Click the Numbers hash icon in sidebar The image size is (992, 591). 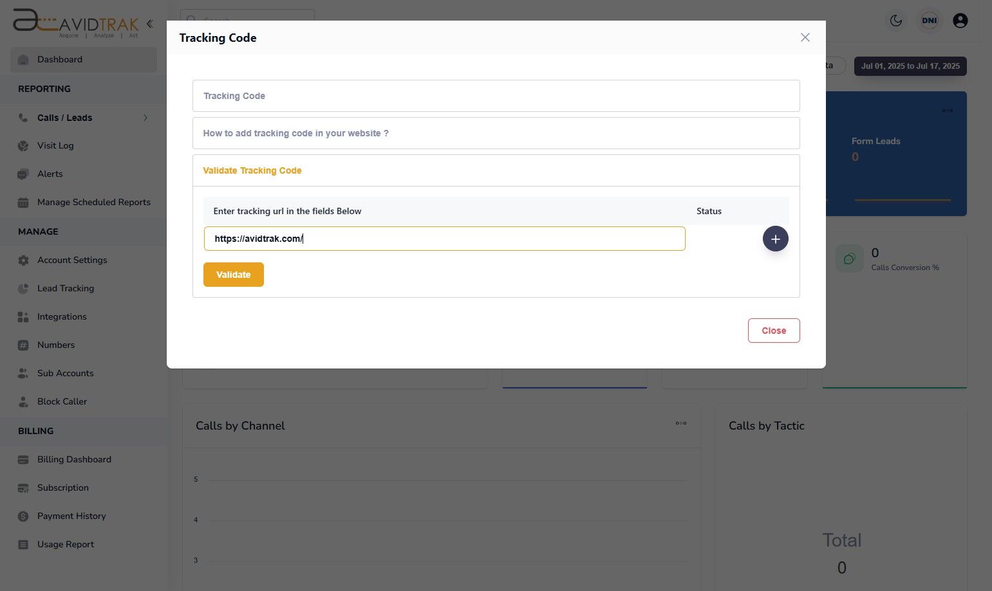23,345
